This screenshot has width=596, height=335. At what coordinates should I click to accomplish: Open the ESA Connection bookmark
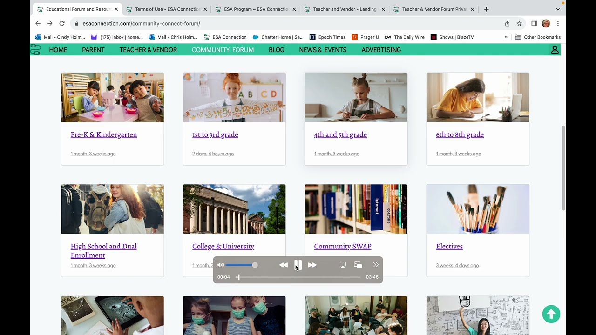(225, 37)
